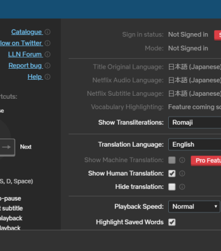Open the Follow on Twitter link

pyautogui.click(x=21, y=43)
